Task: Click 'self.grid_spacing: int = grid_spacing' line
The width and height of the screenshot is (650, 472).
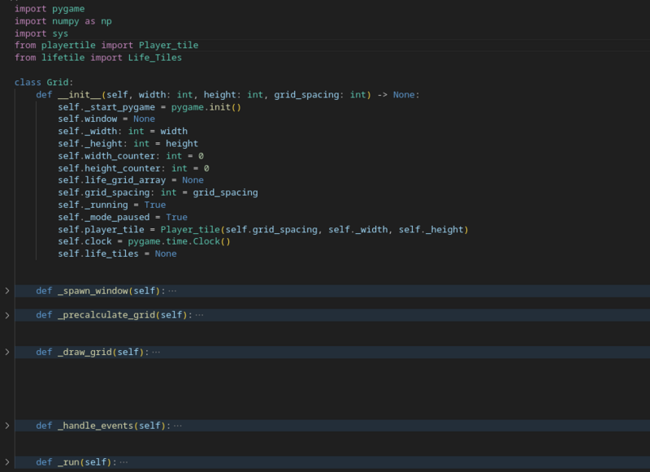Action: click(x=158, y=193)
